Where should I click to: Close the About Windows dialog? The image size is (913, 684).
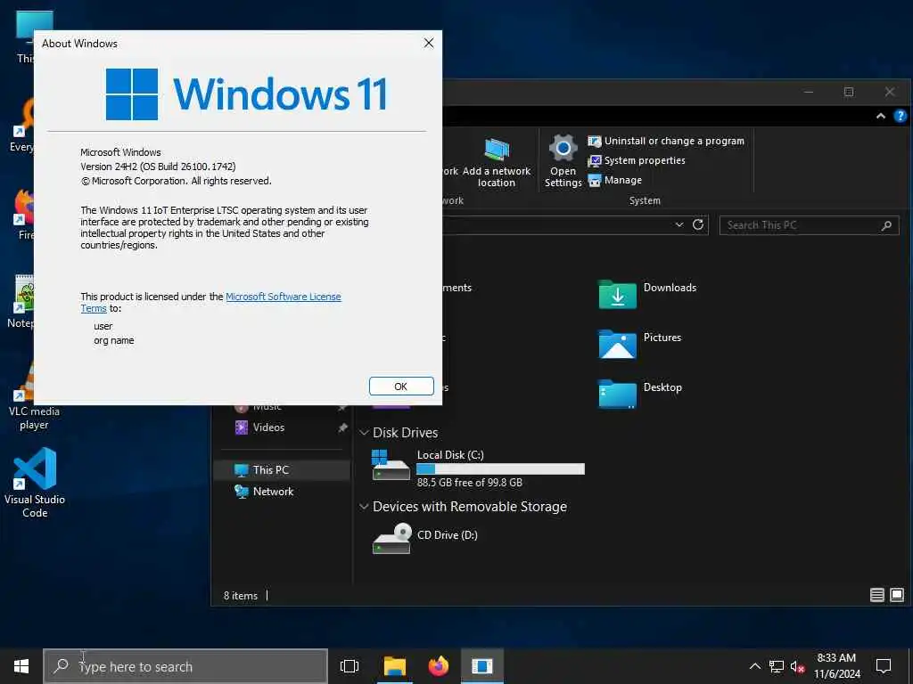click(x=429, y=43)
